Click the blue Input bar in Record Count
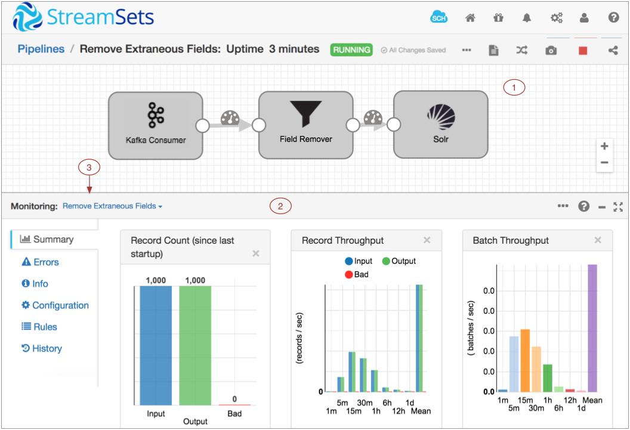630x430 pixels. point(156,346)
